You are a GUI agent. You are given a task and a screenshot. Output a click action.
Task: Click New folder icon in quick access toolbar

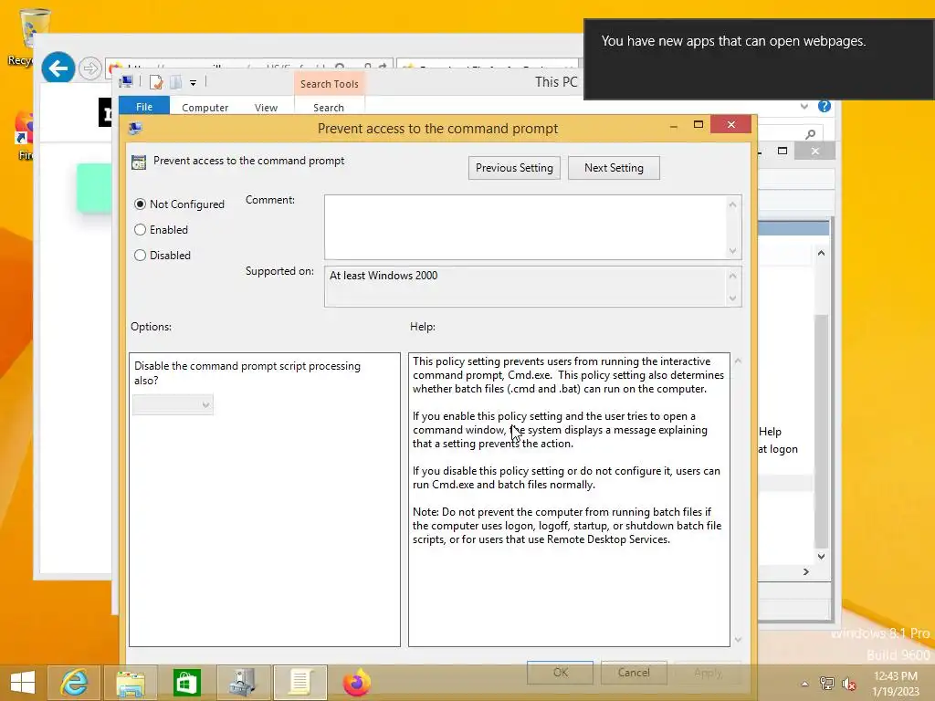click(176, 82)
